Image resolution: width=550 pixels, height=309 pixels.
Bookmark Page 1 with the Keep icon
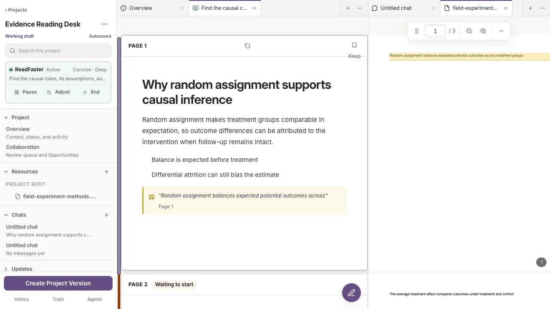coord(354,45)
